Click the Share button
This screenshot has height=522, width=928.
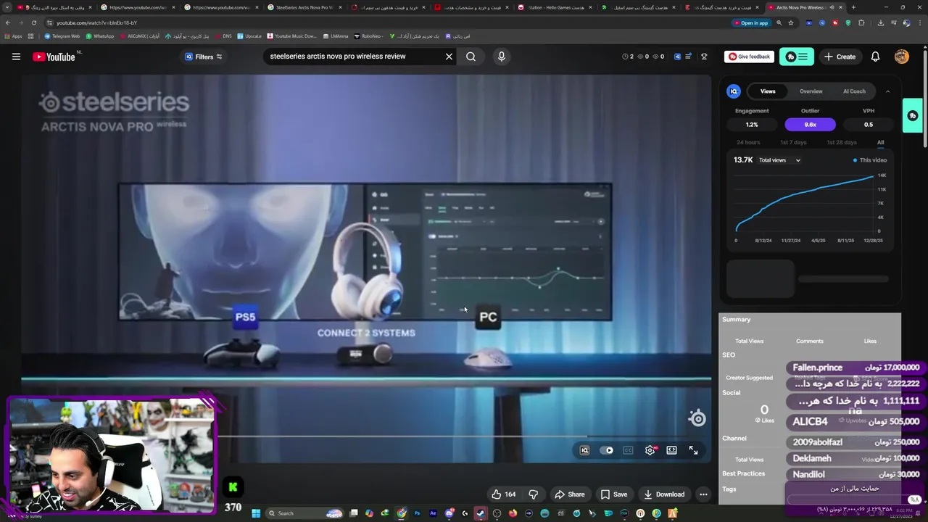569,494
